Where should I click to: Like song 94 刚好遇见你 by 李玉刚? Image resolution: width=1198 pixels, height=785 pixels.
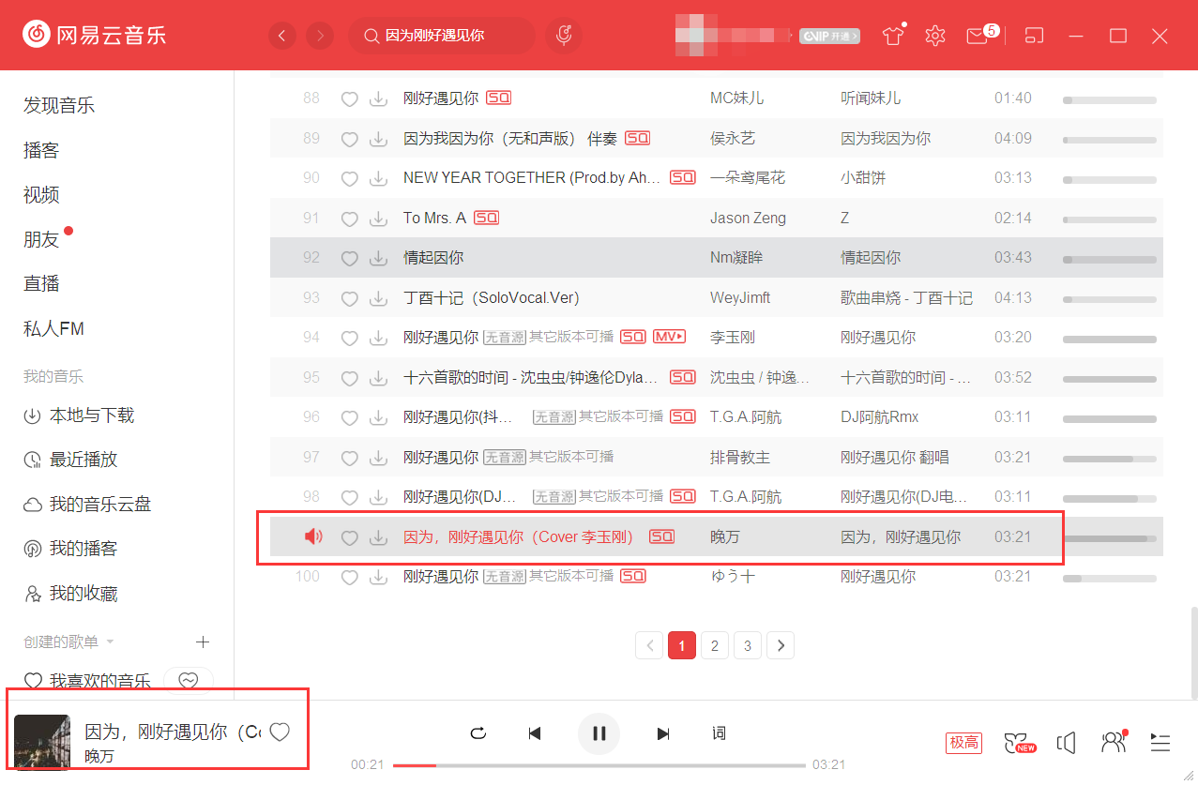349,338
